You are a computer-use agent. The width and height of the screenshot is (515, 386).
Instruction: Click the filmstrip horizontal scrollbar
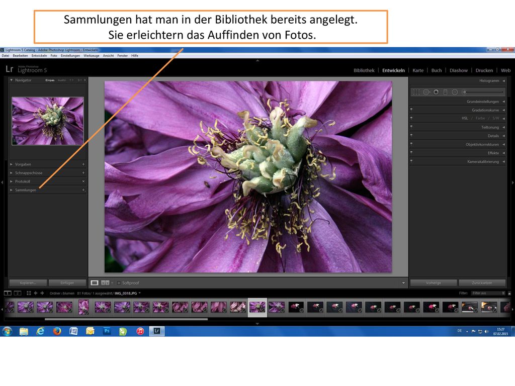(126, 319)
